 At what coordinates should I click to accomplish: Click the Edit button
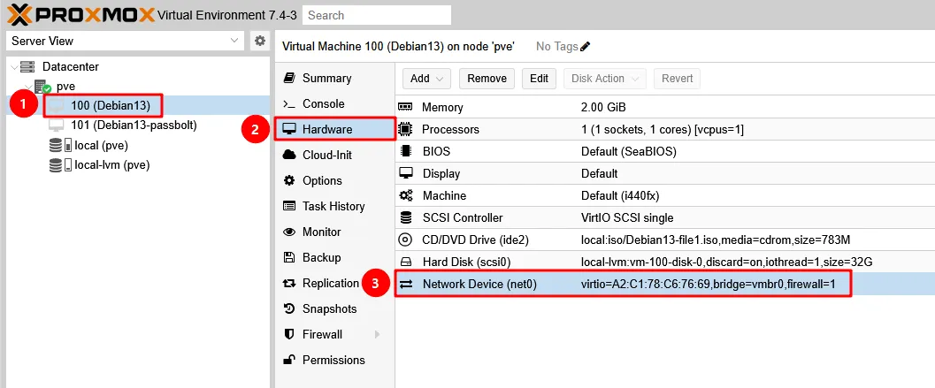(x=539, y=78)
